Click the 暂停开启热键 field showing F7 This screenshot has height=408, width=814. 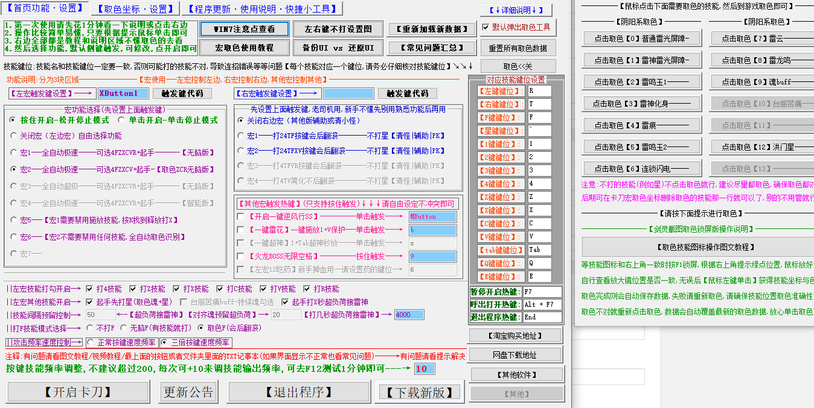(542, 292)
